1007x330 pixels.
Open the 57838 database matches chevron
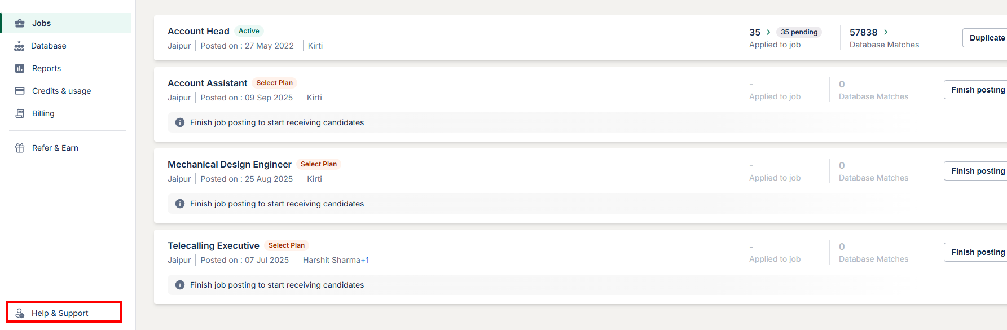click(x=886, y=32)
